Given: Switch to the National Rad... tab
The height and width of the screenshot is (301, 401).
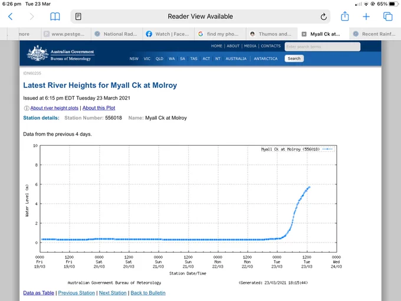Looking at the screenshot, I should click(x=117, y=34).
